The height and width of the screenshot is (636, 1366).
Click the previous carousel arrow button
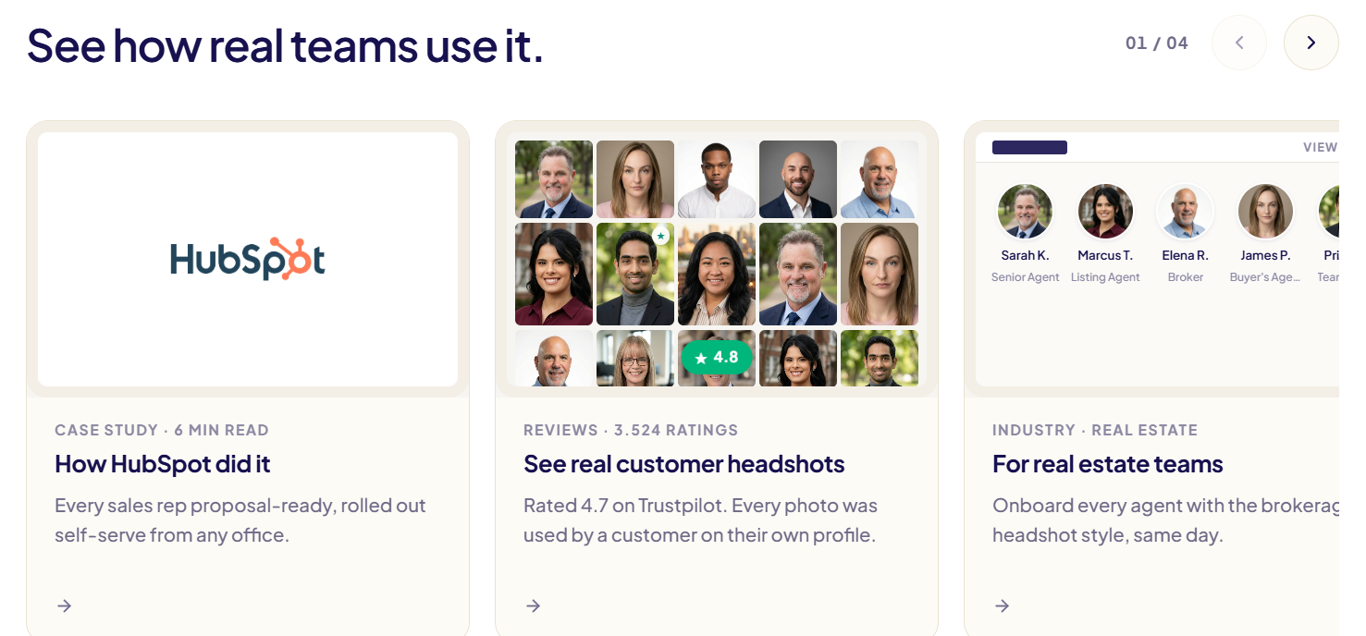[1239, 43]
